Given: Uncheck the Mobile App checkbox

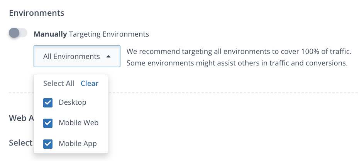Looking at the screenshot, I should pyautogui.click(x=48, y=144).
